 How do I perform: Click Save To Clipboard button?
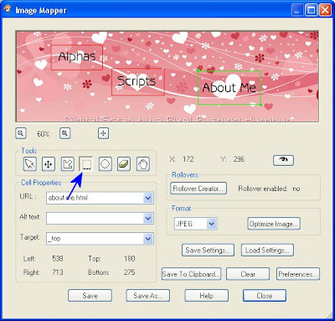tap(192, 274)
